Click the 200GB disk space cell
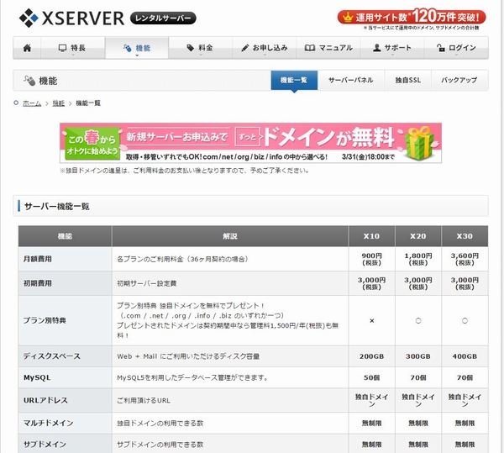Image resolution: width=504 pixels, height=453 pixels. 371,356
